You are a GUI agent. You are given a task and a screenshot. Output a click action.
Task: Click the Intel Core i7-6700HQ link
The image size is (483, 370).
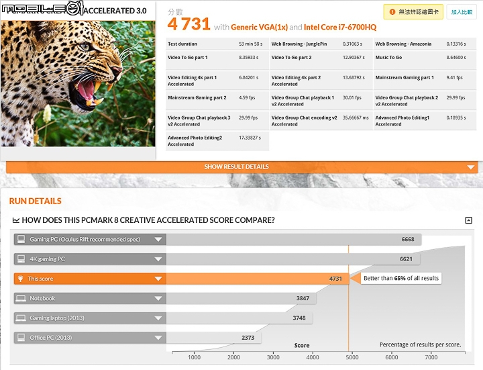click(x=340, y=27)
